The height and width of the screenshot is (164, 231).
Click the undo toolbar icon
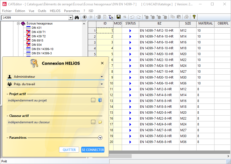pos(132,17)
